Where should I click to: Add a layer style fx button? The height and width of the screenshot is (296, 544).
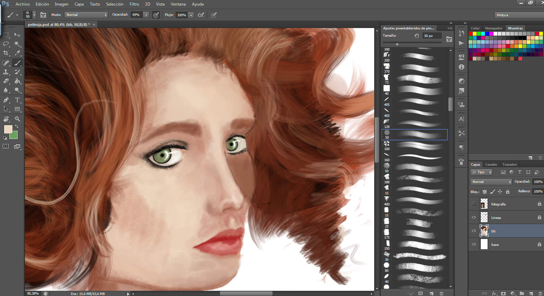pyautogui.click(x=495, y=294)
